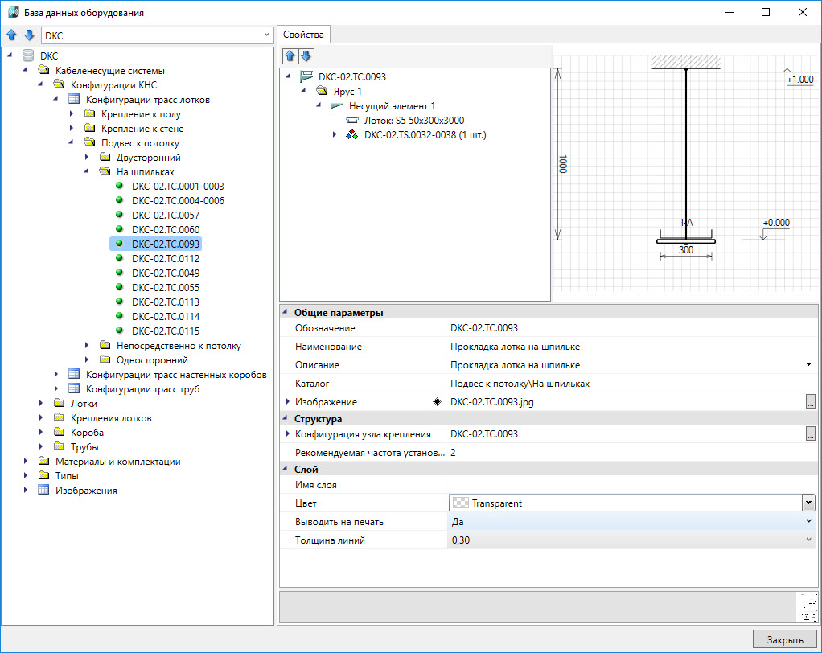
Task: Click the down arrow icon above the DKC tree
Action: pos(29,35)
